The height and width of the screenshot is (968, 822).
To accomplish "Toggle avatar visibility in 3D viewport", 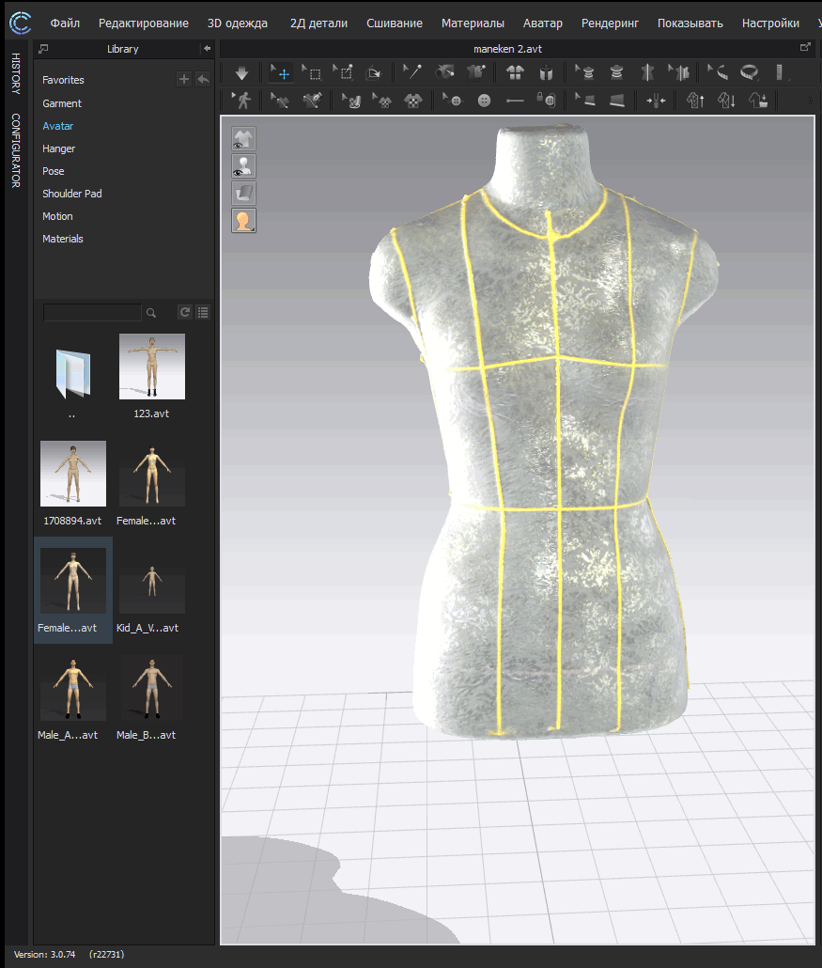I will [x=243, y=166].
